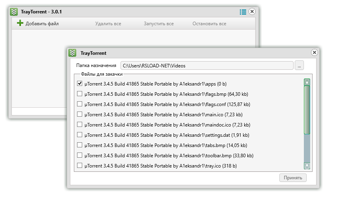This screenshot has height=201, width=341.
Task: Click Добавить файл label in toolbar
Action: (42, 24)
